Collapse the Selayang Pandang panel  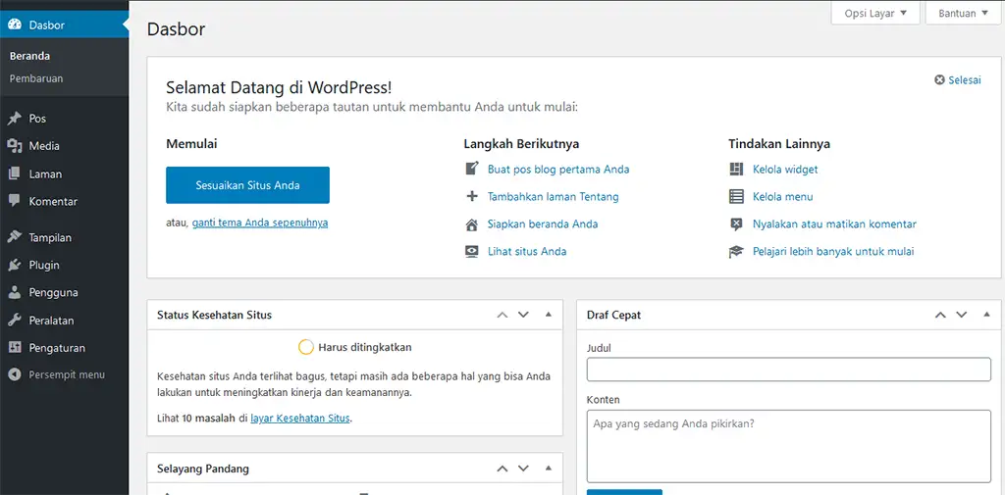548,469
